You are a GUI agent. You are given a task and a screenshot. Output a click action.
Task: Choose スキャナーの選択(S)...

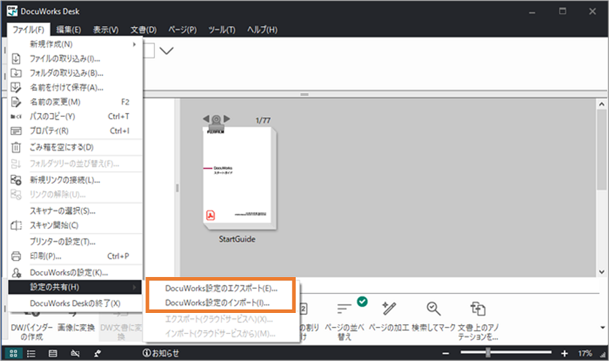(75, 211)
